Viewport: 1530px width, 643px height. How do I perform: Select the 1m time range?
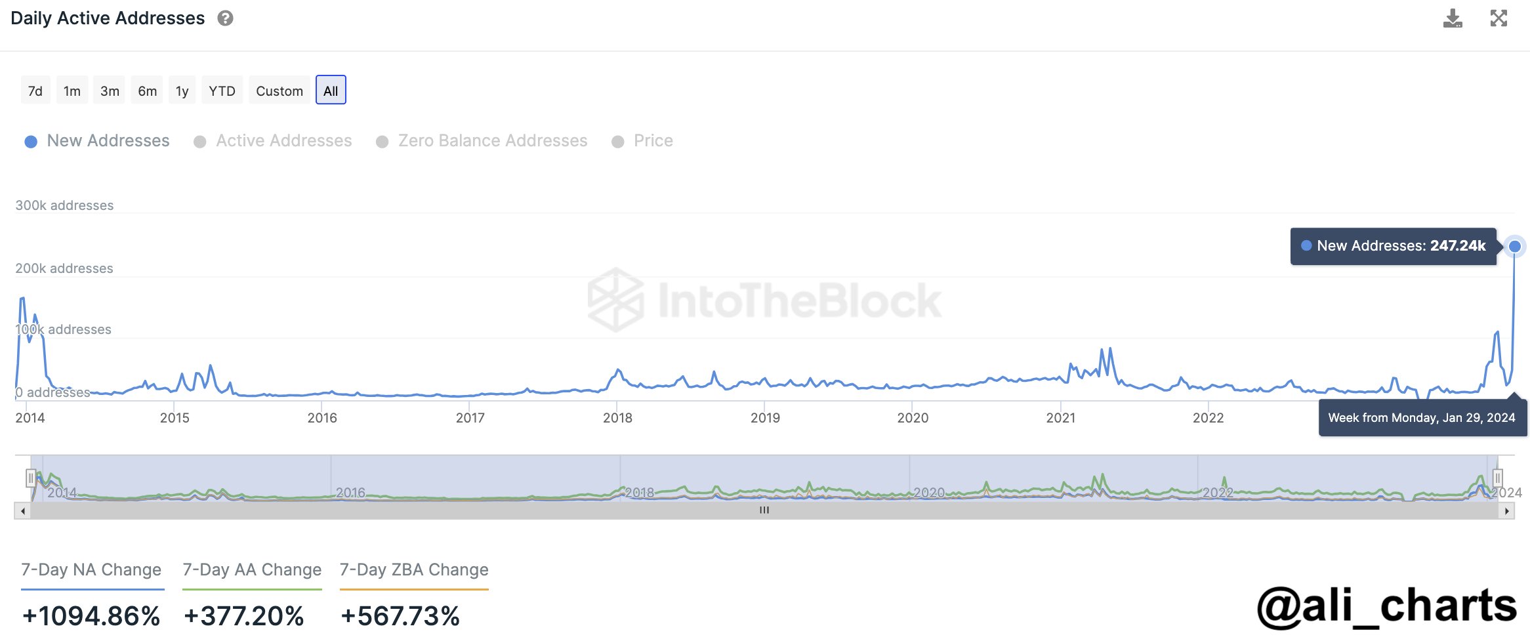coord(72,91)
